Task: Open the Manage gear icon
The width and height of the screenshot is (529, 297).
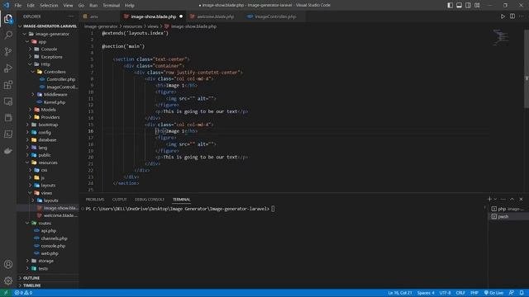Action: (x=8, y=280)
